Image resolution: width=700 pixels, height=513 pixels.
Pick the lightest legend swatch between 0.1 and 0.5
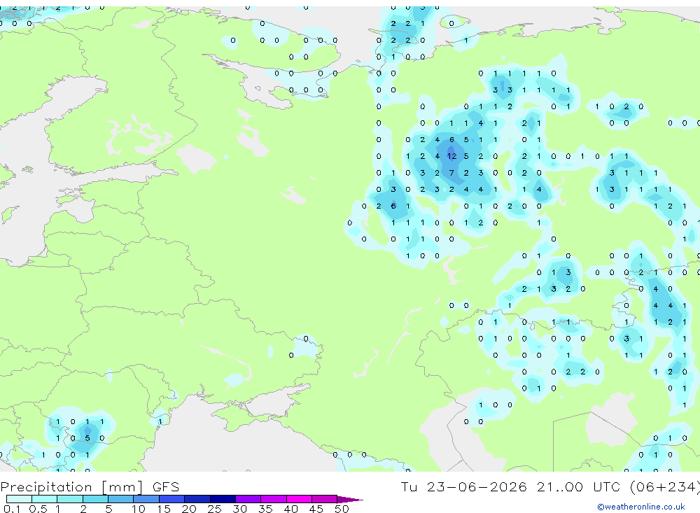(x=19, y=499)
